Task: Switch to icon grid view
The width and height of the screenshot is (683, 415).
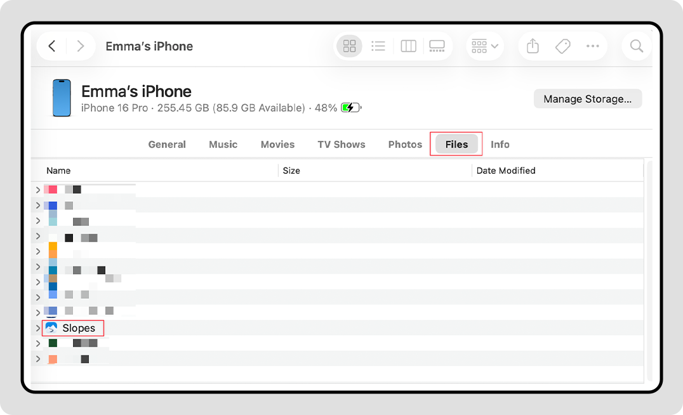Action: (x=349, y=46)
